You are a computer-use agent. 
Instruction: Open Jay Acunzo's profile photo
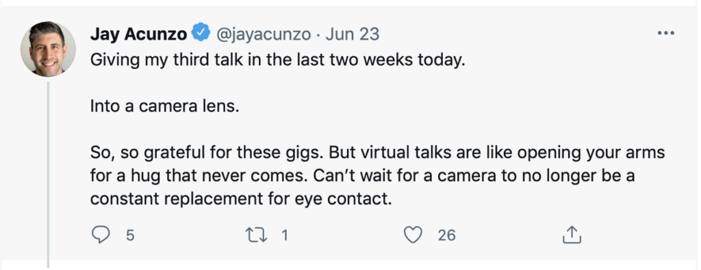click(x=48, y=49)
